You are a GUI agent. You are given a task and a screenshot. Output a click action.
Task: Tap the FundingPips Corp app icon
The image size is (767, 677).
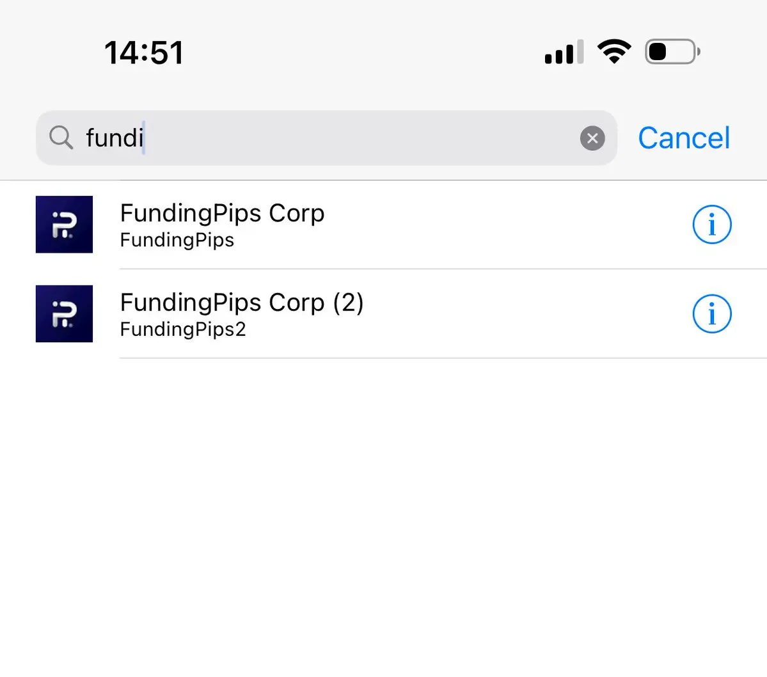tap(64, 225)
